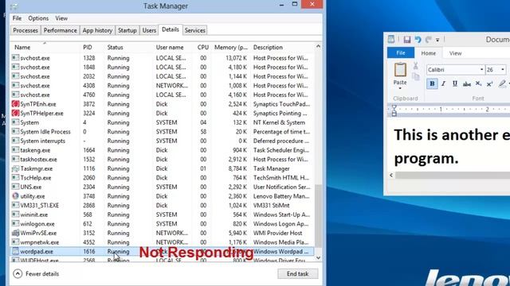Switch to WordPad View ribbon tab

tap(455, 53)
